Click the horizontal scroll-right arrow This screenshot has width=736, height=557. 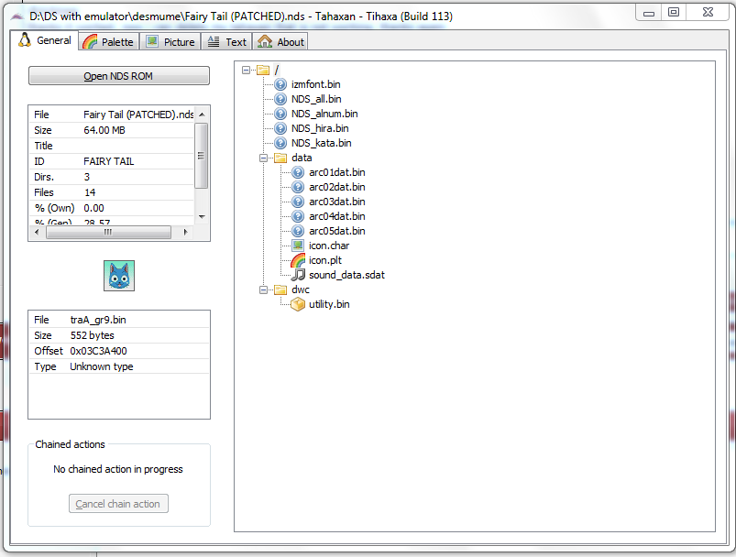pos(185,232)
